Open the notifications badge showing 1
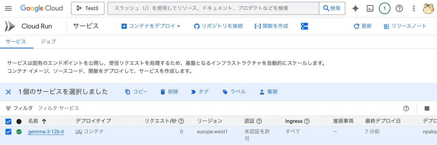The width and height of the screenshot is (437, 145). [x=385, y=8]
